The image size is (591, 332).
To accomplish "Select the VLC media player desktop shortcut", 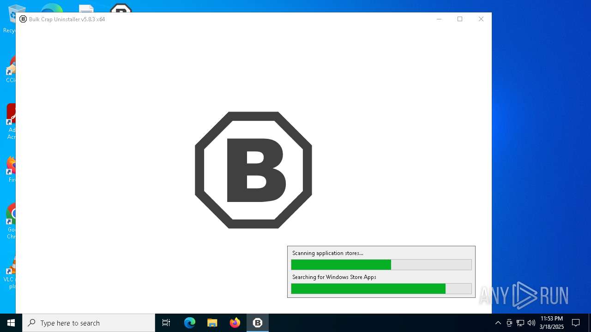I will 10,272.
